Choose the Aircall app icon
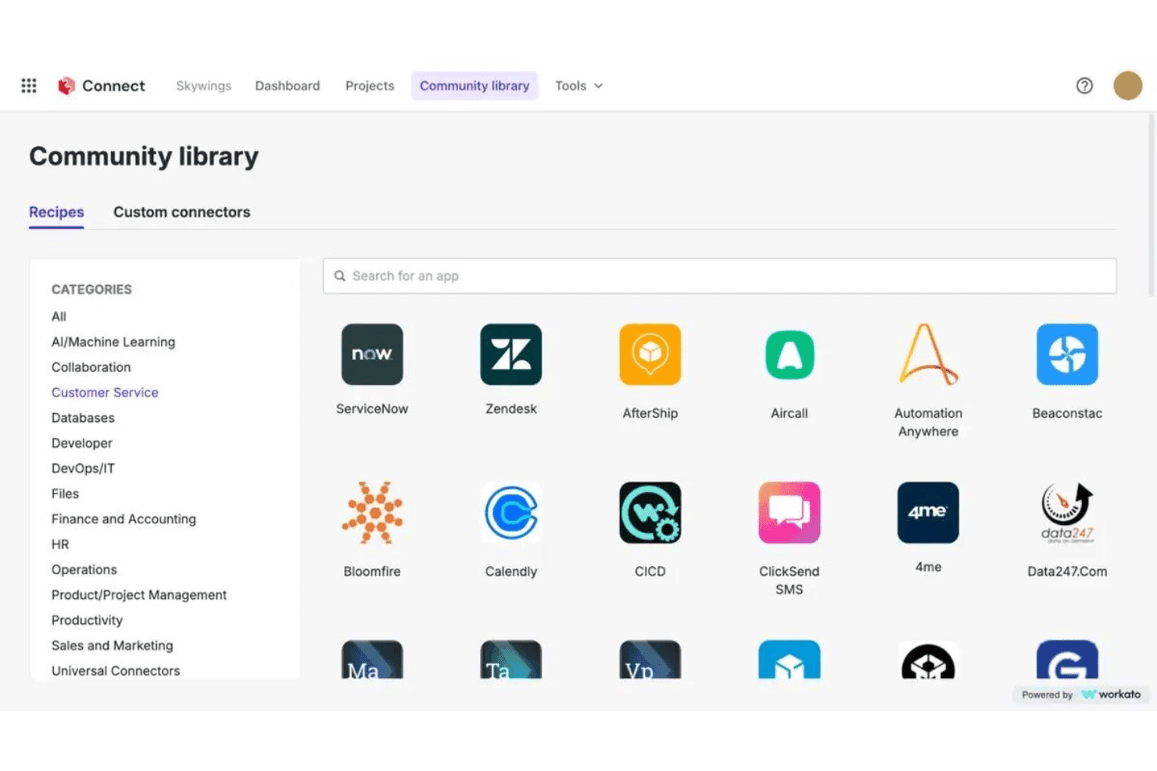The image size is (1157, 771). [x=790, y=355]
